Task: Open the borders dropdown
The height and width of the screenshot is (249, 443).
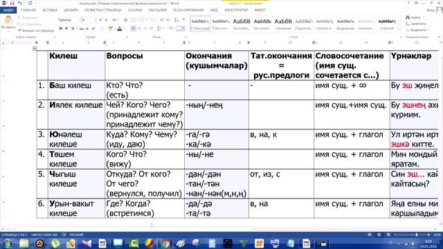Action: tap(184, 28)
